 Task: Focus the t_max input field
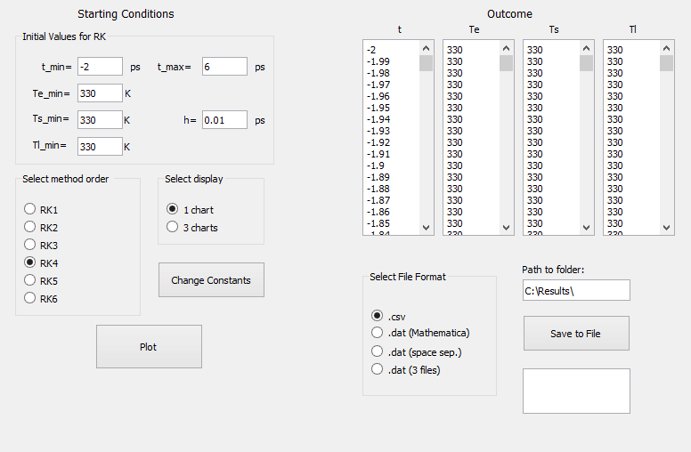(x=224, y=67)
